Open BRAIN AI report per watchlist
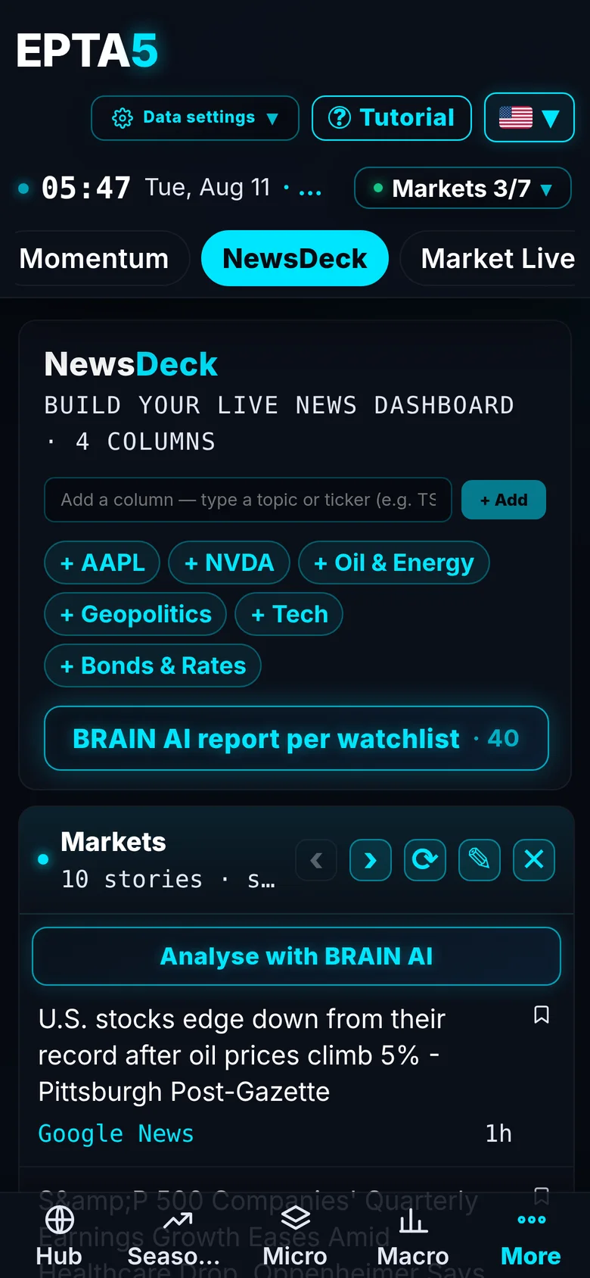This screenshot has width=590, height=1278. pyautogui.click(x=297, y=738)
